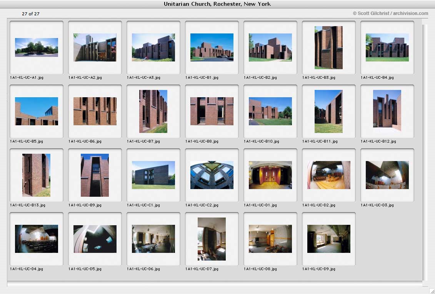Click the vertical scrollbar on the right
435x294 pixels.
[425, 153]
